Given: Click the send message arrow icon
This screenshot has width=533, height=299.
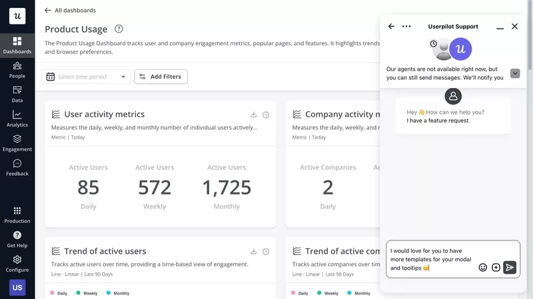Looking at the screenshot, I should (x=510, y=267).
